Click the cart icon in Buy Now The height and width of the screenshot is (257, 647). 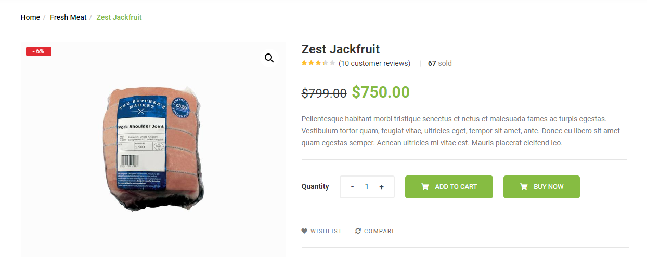(524, 187)
